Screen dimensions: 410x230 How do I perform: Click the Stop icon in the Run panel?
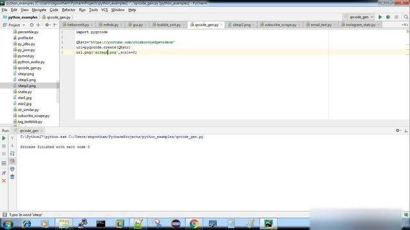[x=4, y=146]
